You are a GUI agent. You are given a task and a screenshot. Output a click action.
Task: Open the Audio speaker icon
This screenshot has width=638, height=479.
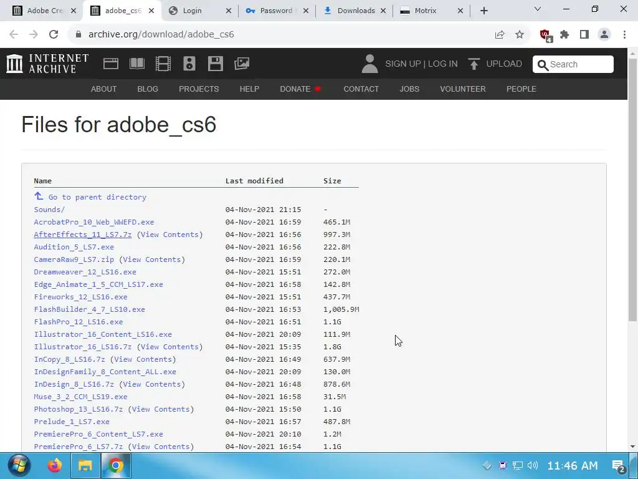189,64
